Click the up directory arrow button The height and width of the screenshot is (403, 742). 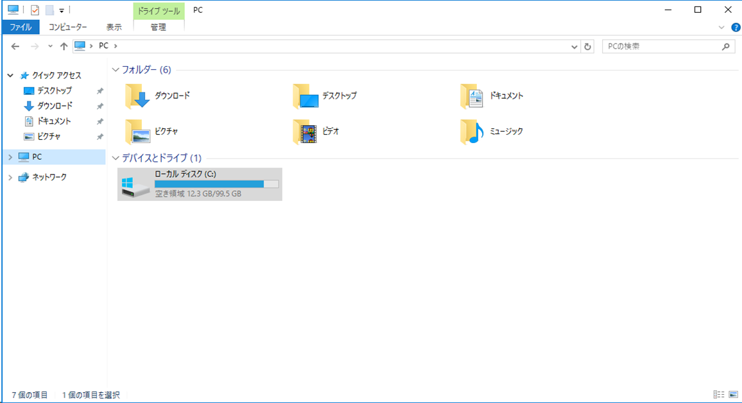pyautogui.click(x=64, y=46)
